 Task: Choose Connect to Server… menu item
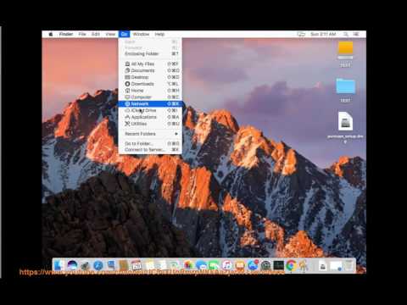point(150,150)
